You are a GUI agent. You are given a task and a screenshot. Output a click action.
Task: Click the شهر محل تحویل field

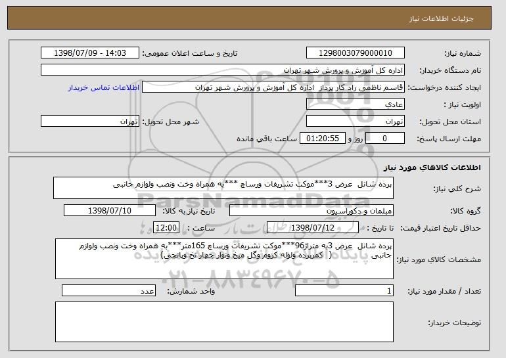tap(90, 122)
